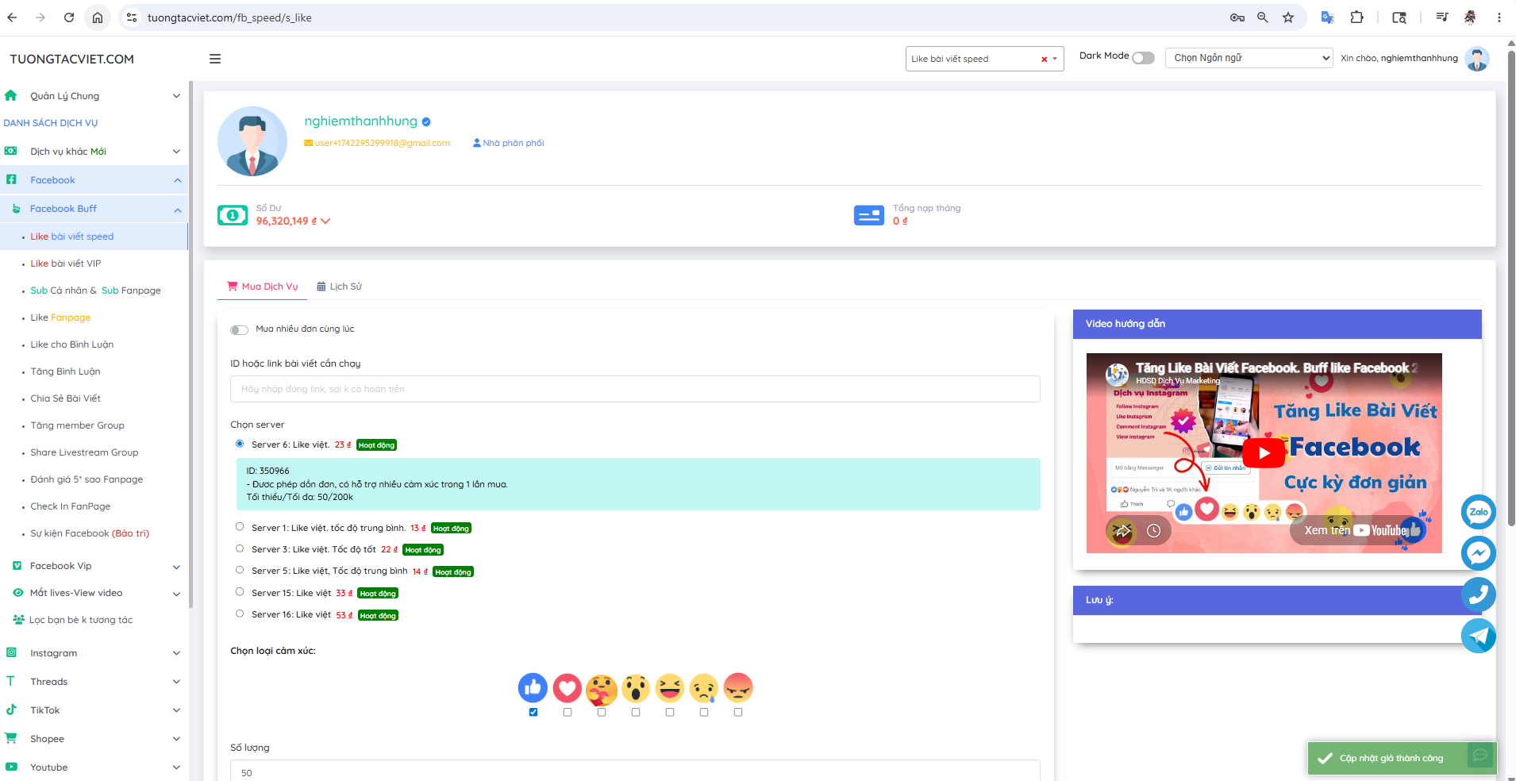Click the user avatar in header
This screenshot has width=1516, height=781.
pyautogui.click(x=1477, y=59)
